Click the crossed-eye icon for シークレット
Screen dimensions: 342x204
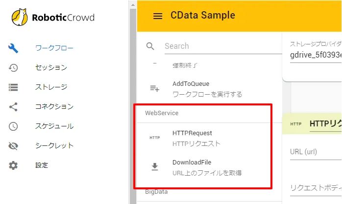[14, 145]
